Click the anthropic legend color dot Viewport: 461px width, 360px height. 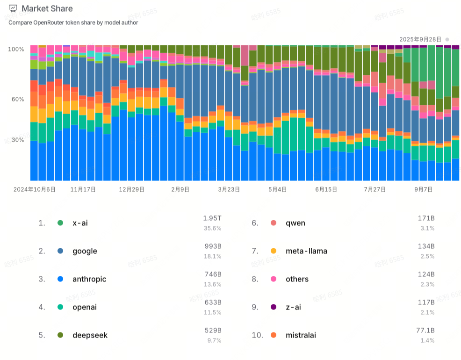pyautogui.click(x=60, y=279)
